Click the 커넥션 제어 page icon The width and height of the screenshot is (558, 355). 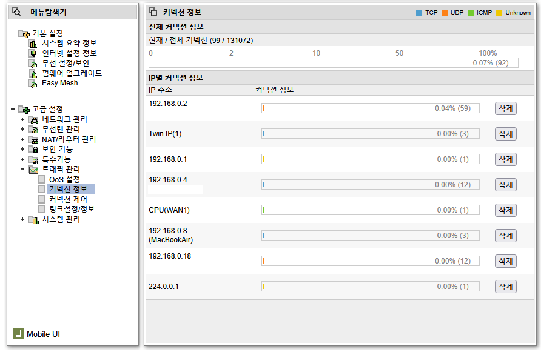[x=42, y=199]
